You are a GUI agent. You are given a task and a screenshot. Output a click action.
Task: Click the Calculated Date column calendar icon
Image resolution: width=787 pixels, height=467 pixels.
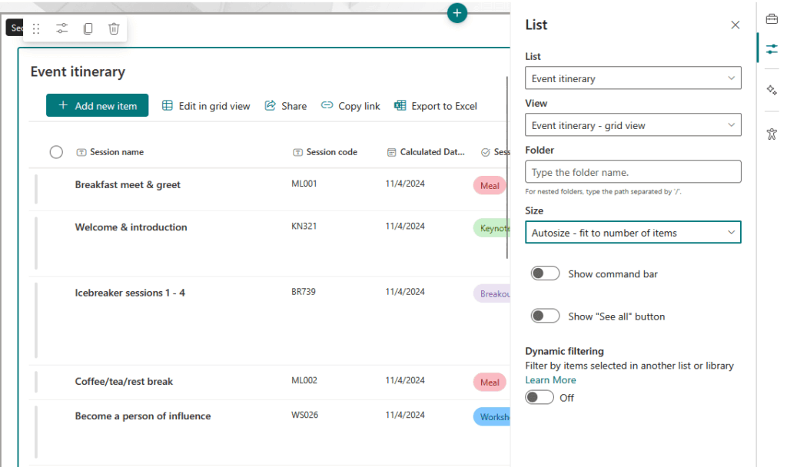tap(391, 153)
